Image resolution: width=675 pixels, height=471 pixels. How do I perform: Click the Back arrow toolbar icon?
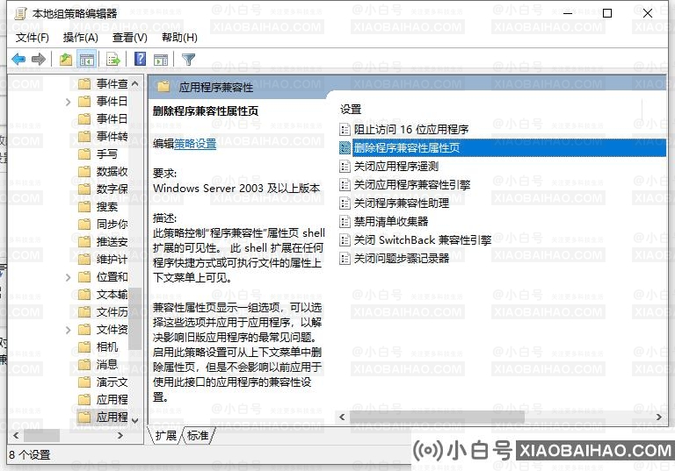(x=18, y=59)
